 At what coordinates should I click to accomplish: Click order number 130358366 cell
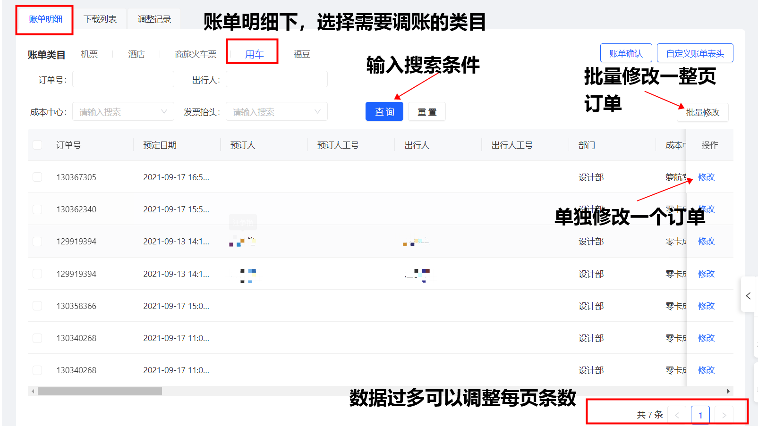coord(76,306)
